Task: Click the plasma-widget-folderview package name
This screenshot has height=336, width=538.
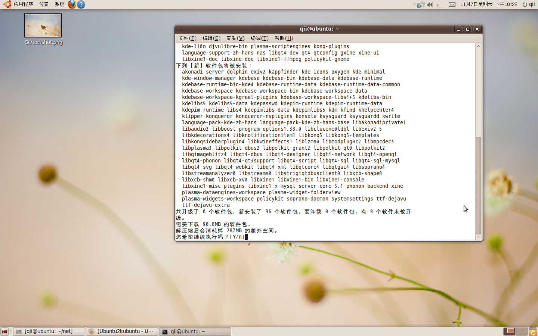Action: [x=304, y=193]
